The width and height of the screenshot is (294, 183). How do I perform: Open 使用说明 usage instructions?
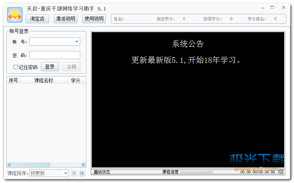click(x=94, y=19)
